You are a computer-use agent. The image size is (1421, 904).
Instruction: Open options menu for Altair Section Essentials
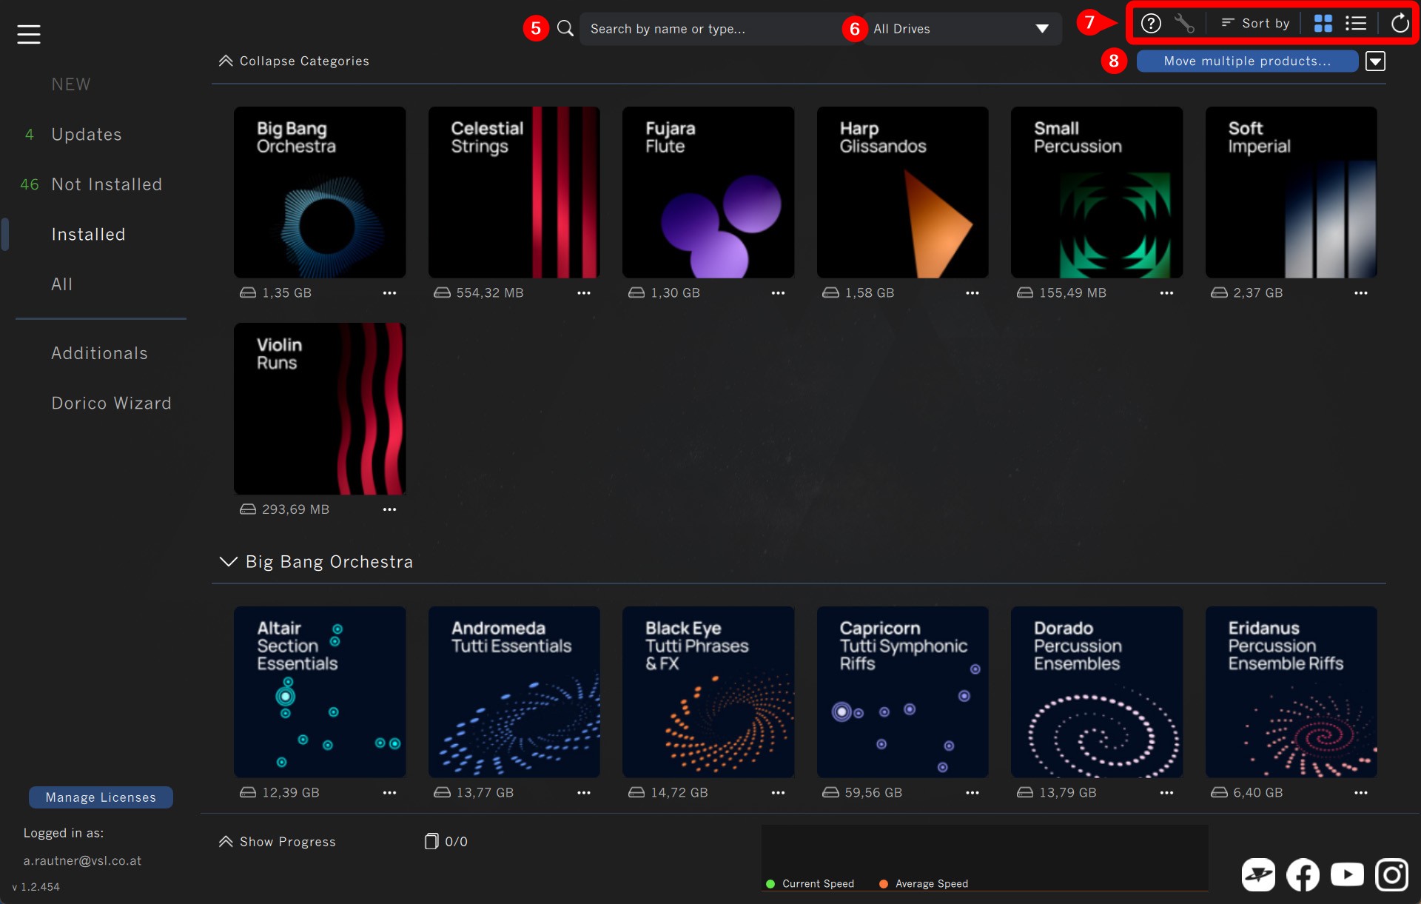coord(389,793)
